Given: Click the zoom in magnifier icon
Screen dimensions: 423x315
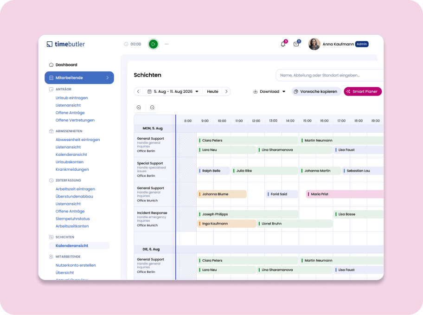Looking at the screenshot, I should [x=139, y=107].
